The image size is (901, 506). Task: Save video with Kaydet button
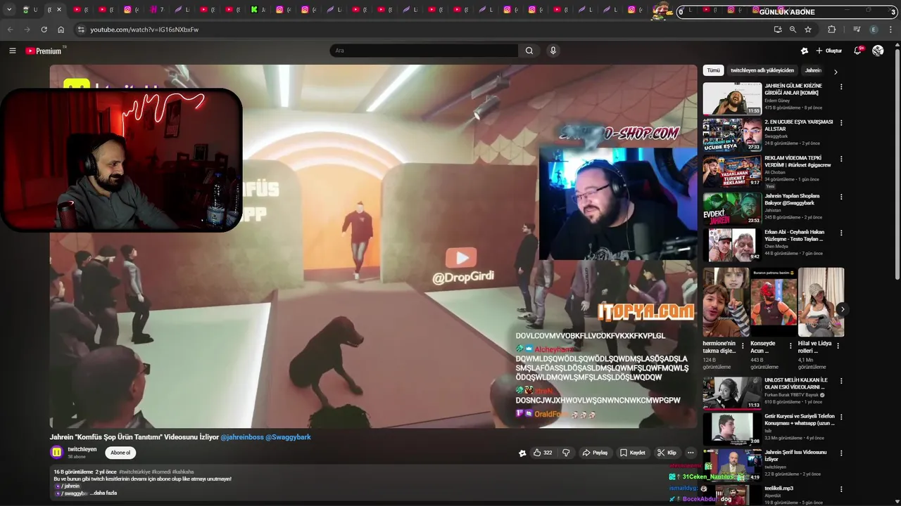[x=632, y=453]
